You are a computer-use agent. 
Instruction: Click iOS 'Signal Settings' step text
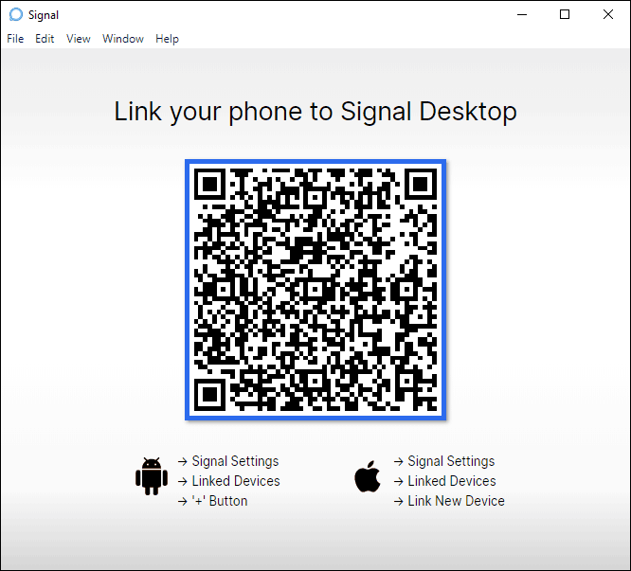451,461
